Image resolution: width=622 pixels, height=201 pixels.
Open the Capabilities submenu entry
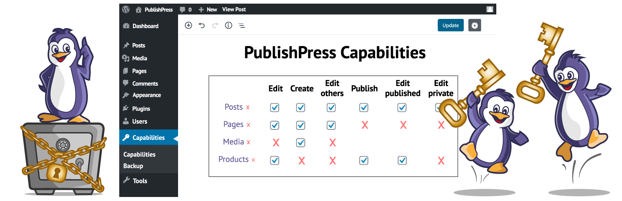click(139, 154)
